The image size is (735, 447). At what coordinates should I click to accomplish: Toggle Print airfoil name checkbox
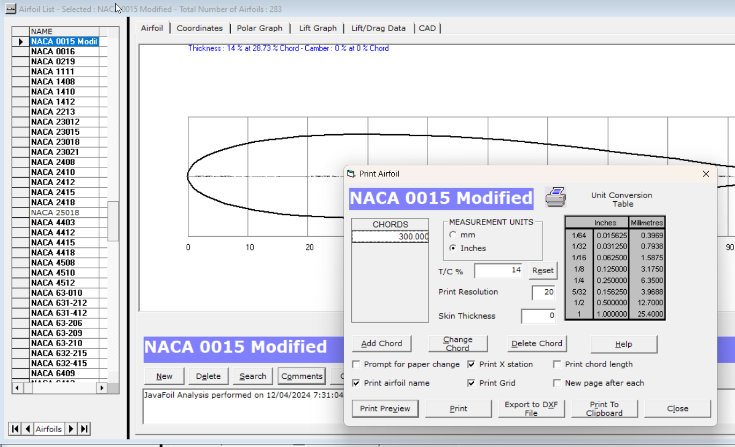point(356,383)
